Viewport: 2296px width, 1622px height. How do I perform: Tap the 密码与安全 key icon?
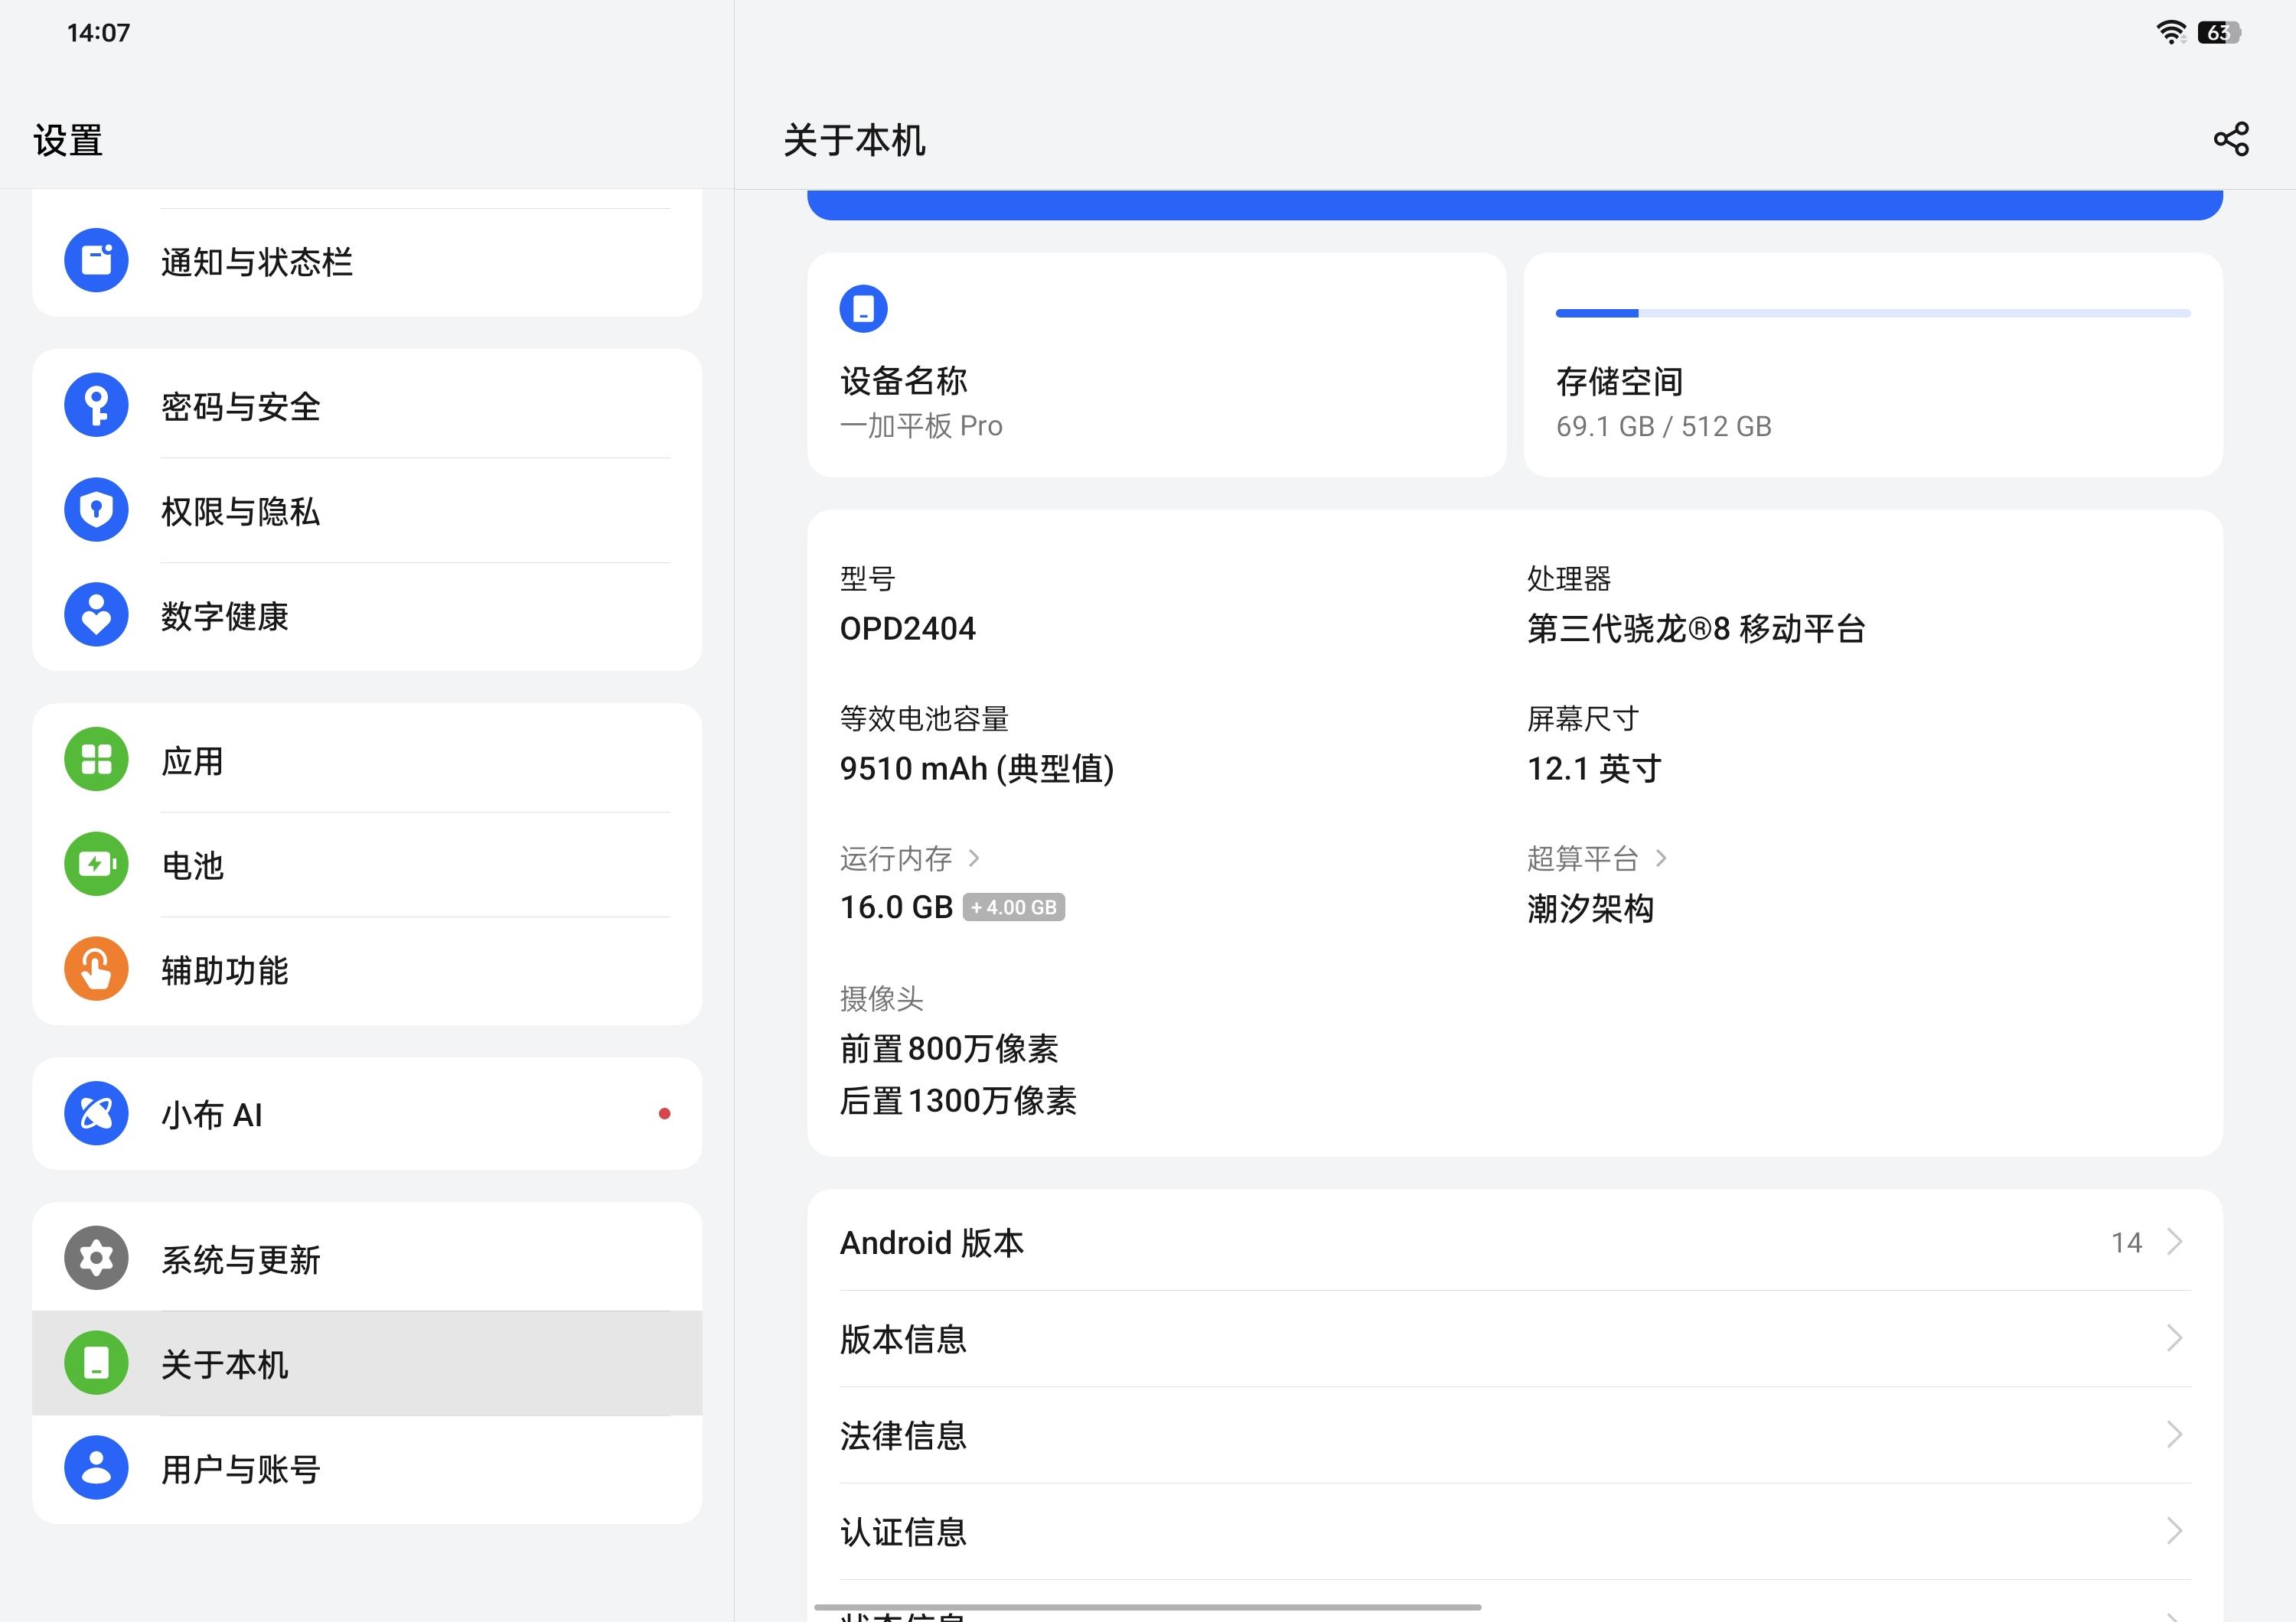96,405
